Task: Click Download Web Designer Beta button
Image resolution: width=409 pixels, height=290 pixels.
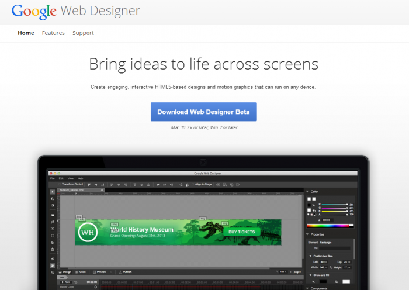Action: pos(203,112)
